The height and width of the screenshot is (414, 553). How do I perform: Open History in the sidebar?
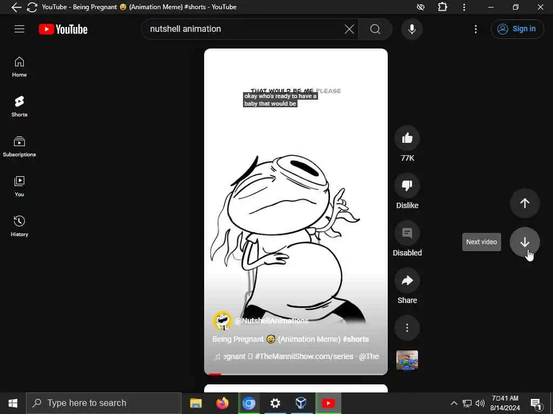(x=19, y=226)
